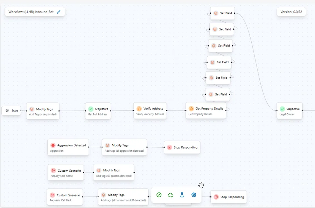This screenshot has width=315, height=208.
Task: Open workflow settings gear icon
Action: 194,195
